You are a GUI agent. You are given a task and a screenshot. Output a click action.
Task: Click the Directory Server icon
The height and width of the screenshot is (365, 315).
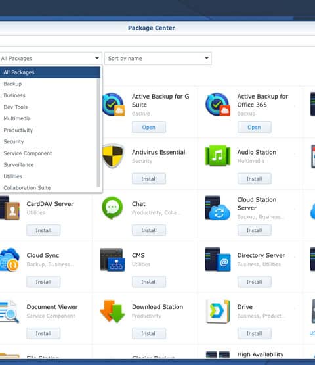[x=218, y=259]
